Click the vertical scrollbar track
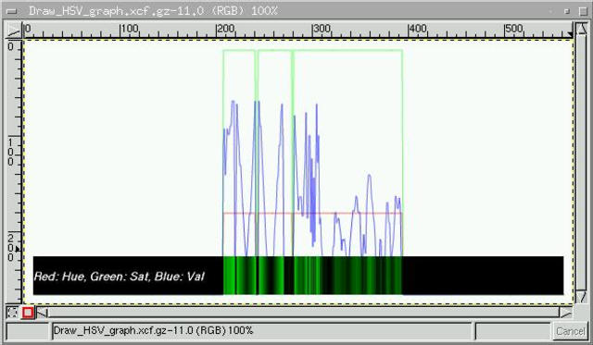 (581, 163)
